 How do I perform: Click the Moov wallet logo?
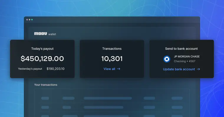coord(45,34)
